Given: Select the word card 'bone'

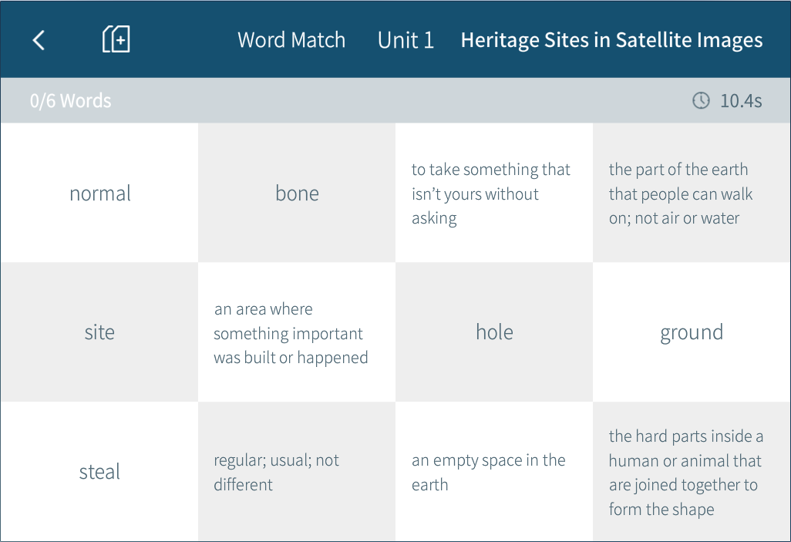Looking at the screenshot, I should (297, 193).
